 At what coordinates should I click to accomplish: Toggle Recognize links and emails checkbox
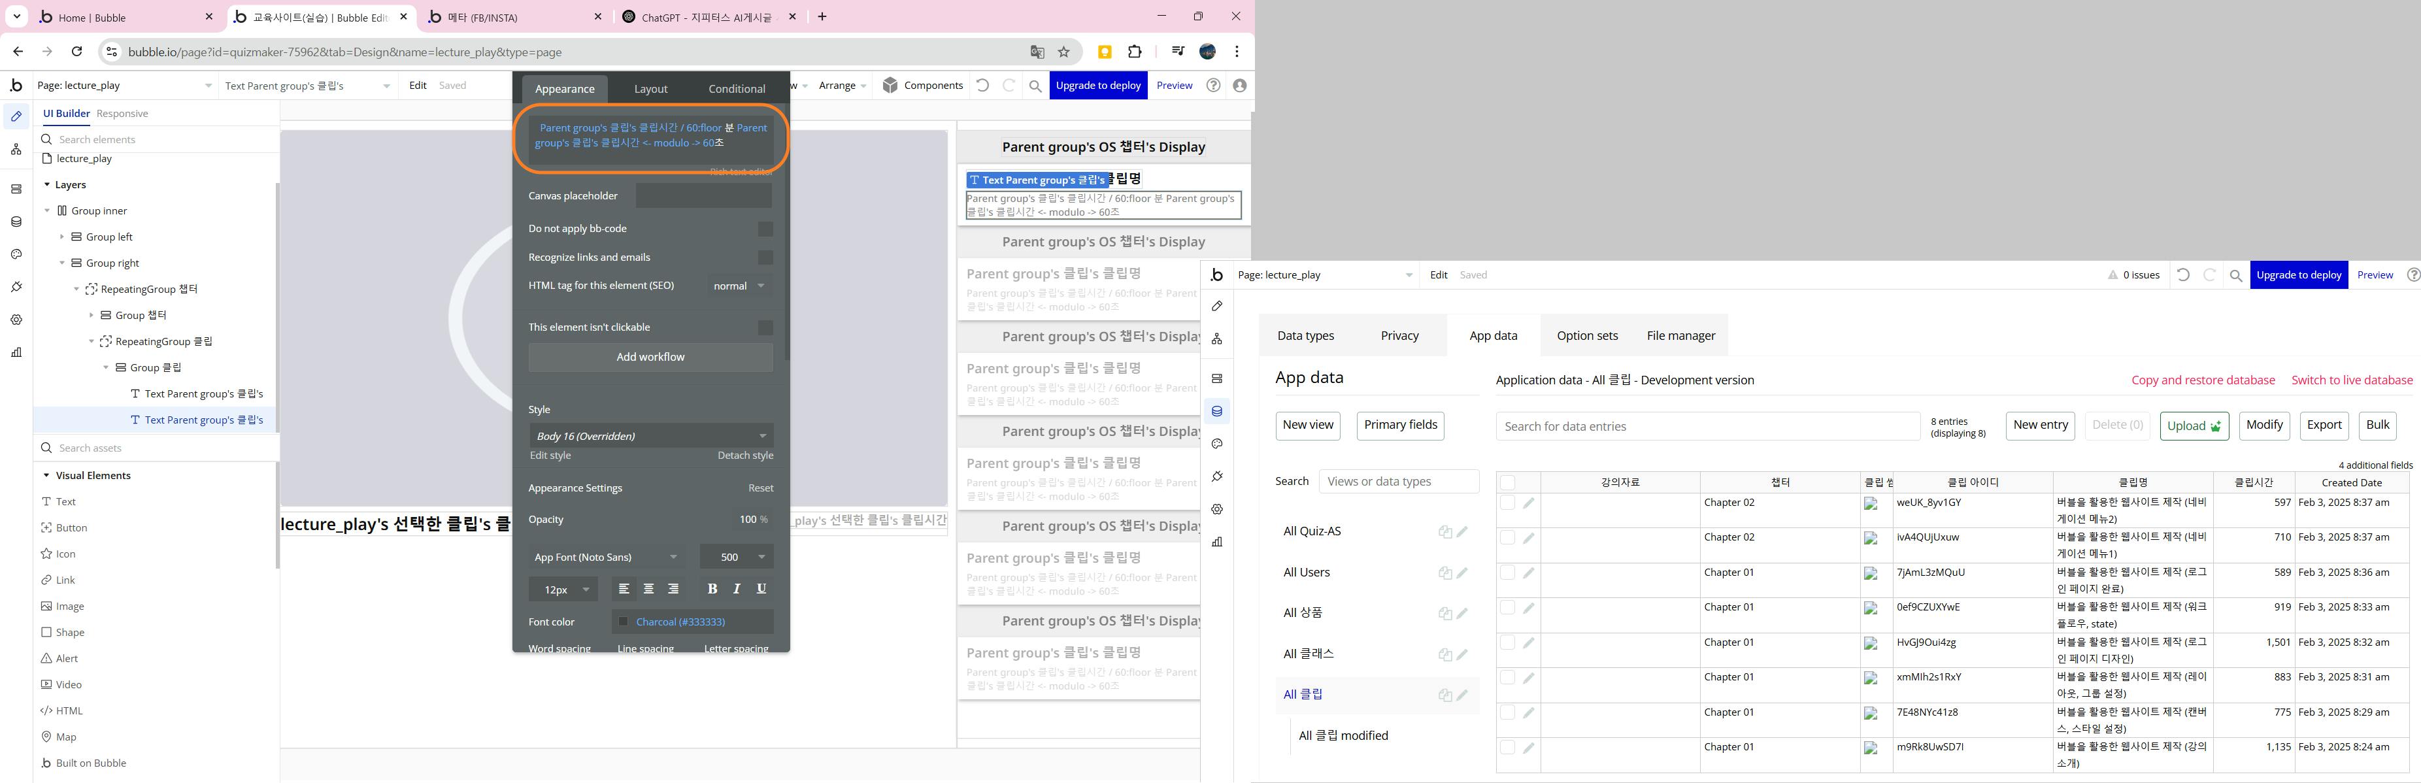click(765, 258)
